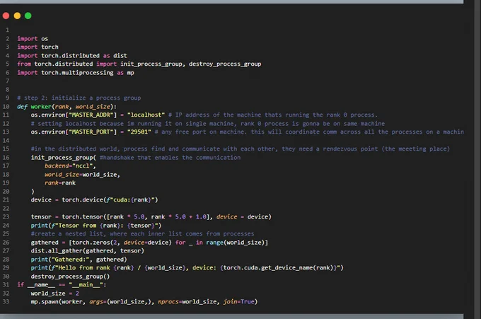Click line number 33 in the gutter
Image resolution: width=481 pixels, height=319 pixels.
pyautogui.click(x=6, y=301)
